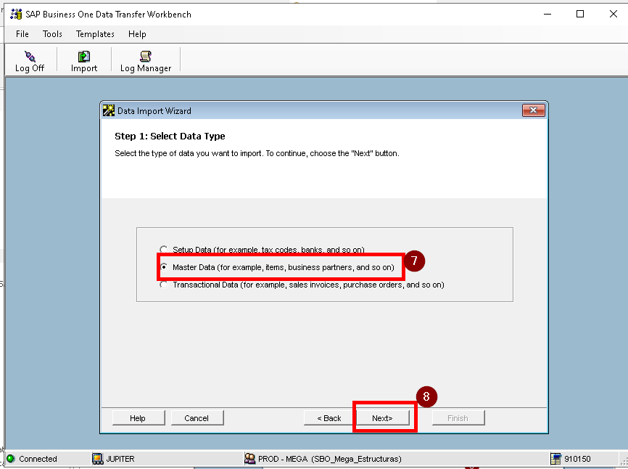Click the PROD - MEGA (SBO_Mega_Estructuras) text

coord(330,459)
